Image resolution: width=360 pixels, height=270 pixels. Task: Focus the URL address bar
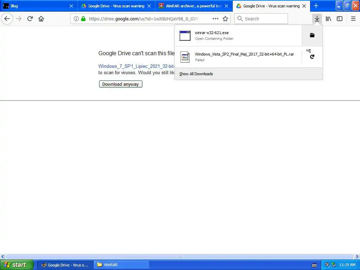(143, 19)
